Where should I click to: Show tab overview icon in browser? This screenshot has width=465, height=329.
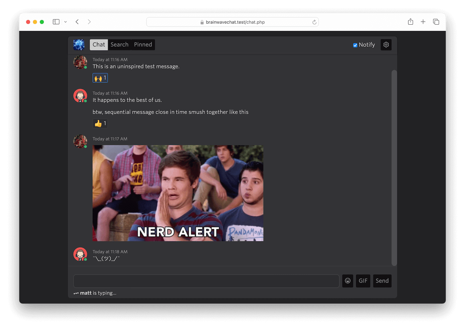click(x=436, y=22)
